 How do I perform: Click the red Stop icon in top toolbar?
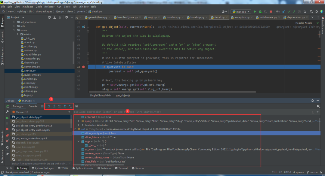(x=271, y=12)
